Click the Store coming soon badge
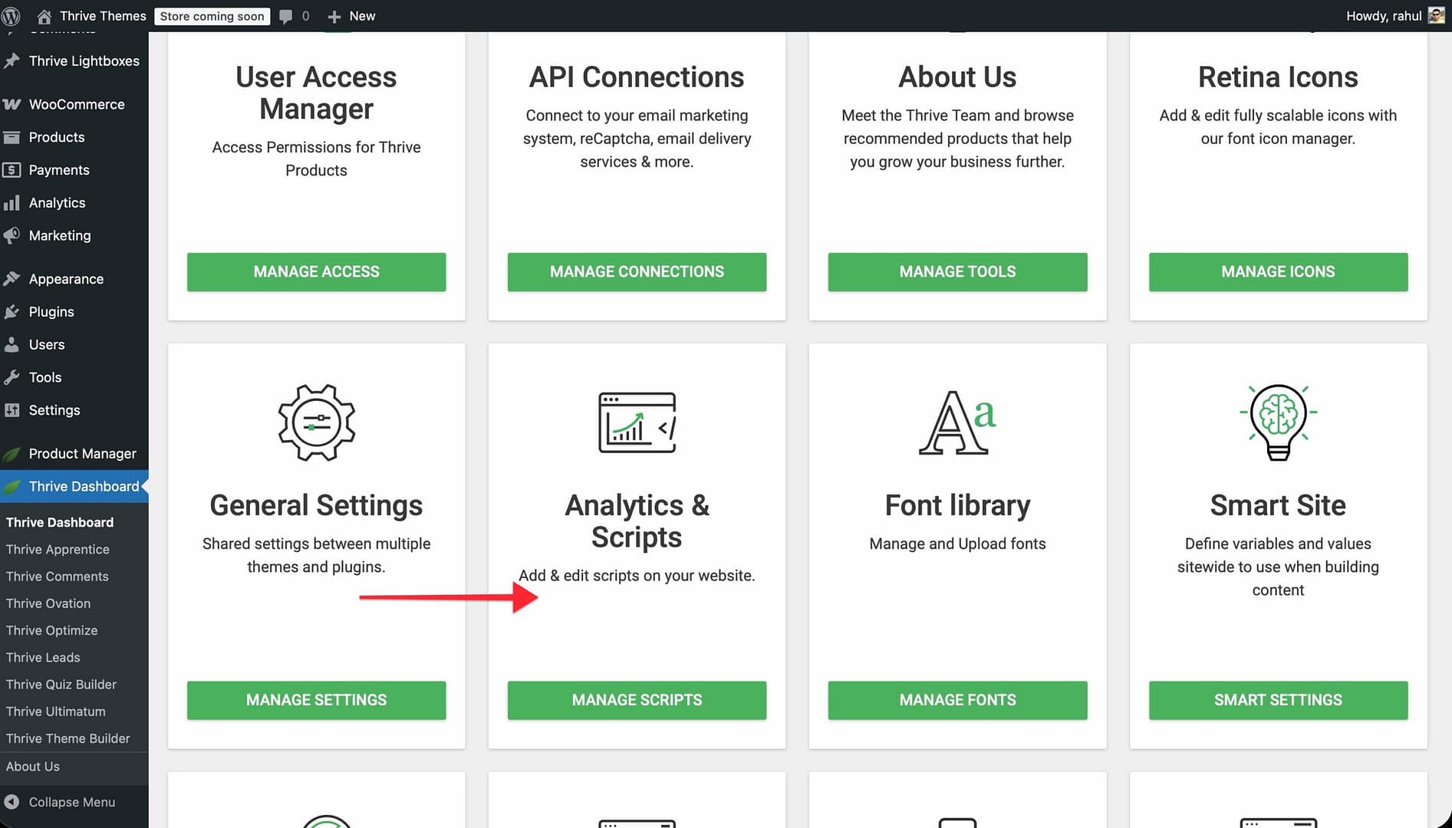The height and width of the screenshot is (828, 1452). (212, 16)
